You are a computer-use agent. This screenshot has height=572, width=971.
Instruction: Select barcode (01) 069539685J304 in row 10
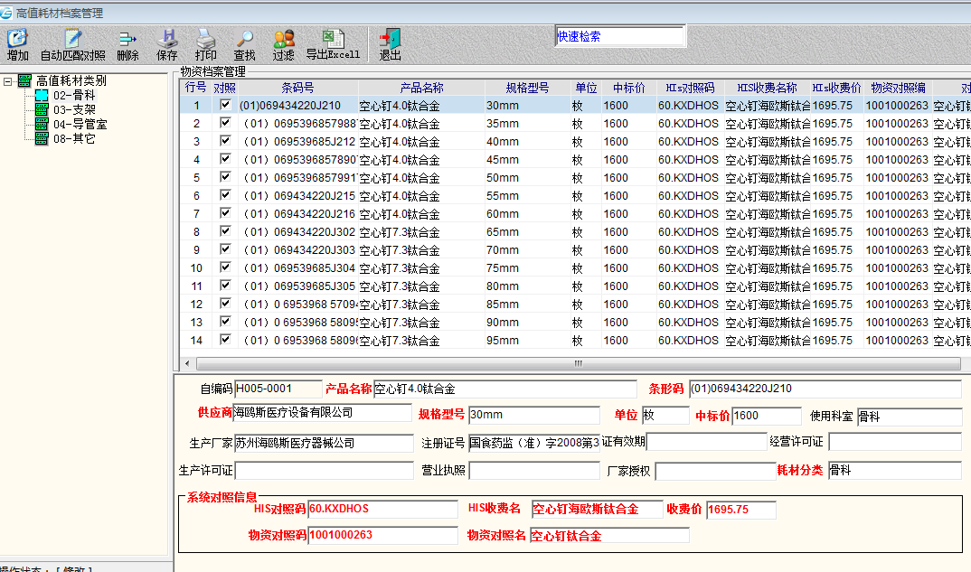(x=297, y=268)
